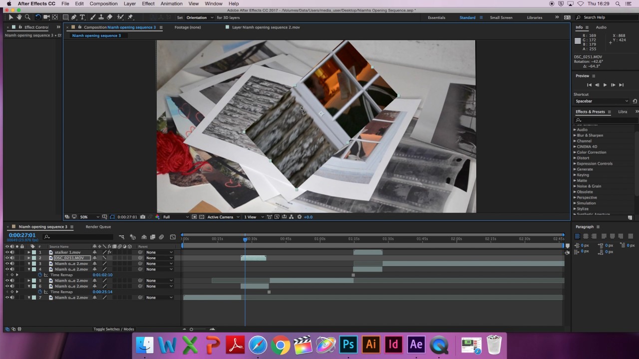The image size is (639, 359).
Task: Hide video of stalker 1.mov layer
Action: [x=7, y=252]
